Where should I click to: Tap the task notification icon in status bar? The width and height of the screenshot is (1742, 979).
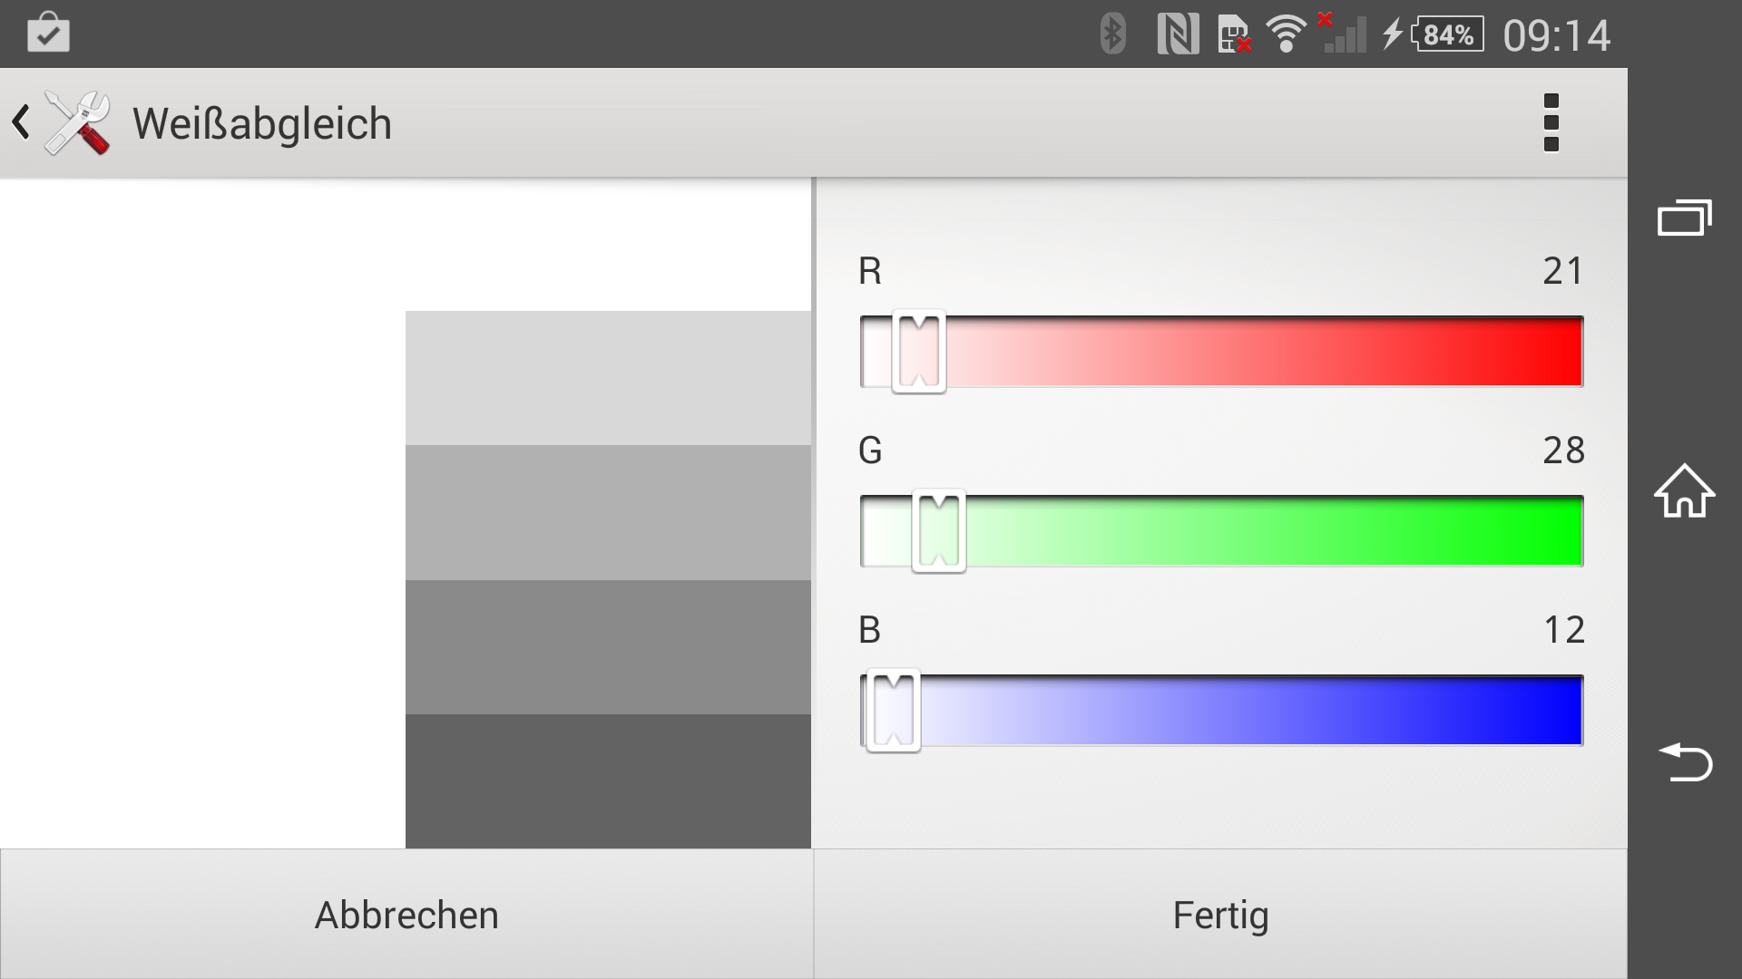[48, 34]
